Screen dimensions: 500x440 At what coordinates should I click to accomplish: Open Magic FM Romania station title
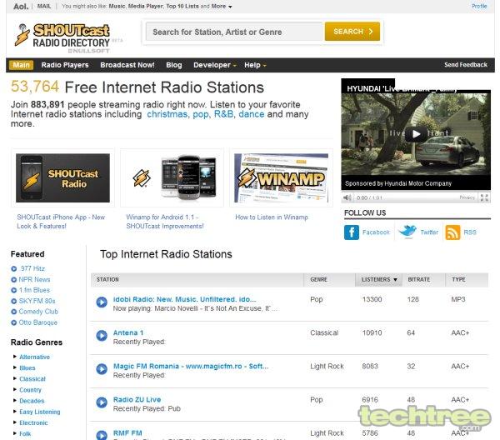coord(191,367)
